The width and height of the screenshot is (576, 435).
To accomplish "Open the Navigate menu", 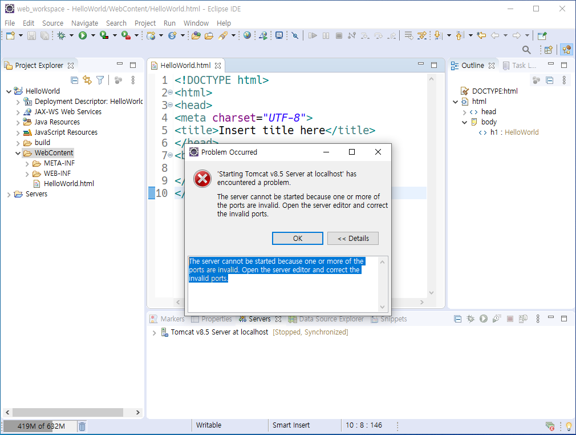I will 85,23.
